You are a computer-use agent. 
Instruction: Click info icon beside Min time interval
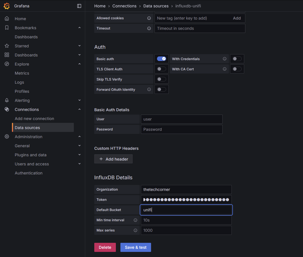click(x=135, y=220)
